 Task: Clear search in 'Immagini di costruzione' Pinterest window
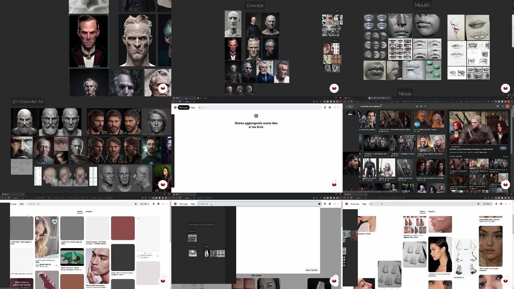click(x=319, y=204)
